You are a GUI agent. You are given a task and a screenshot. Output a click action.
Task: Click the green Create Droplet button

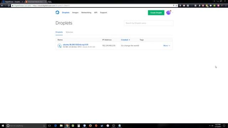pos(156,13)
